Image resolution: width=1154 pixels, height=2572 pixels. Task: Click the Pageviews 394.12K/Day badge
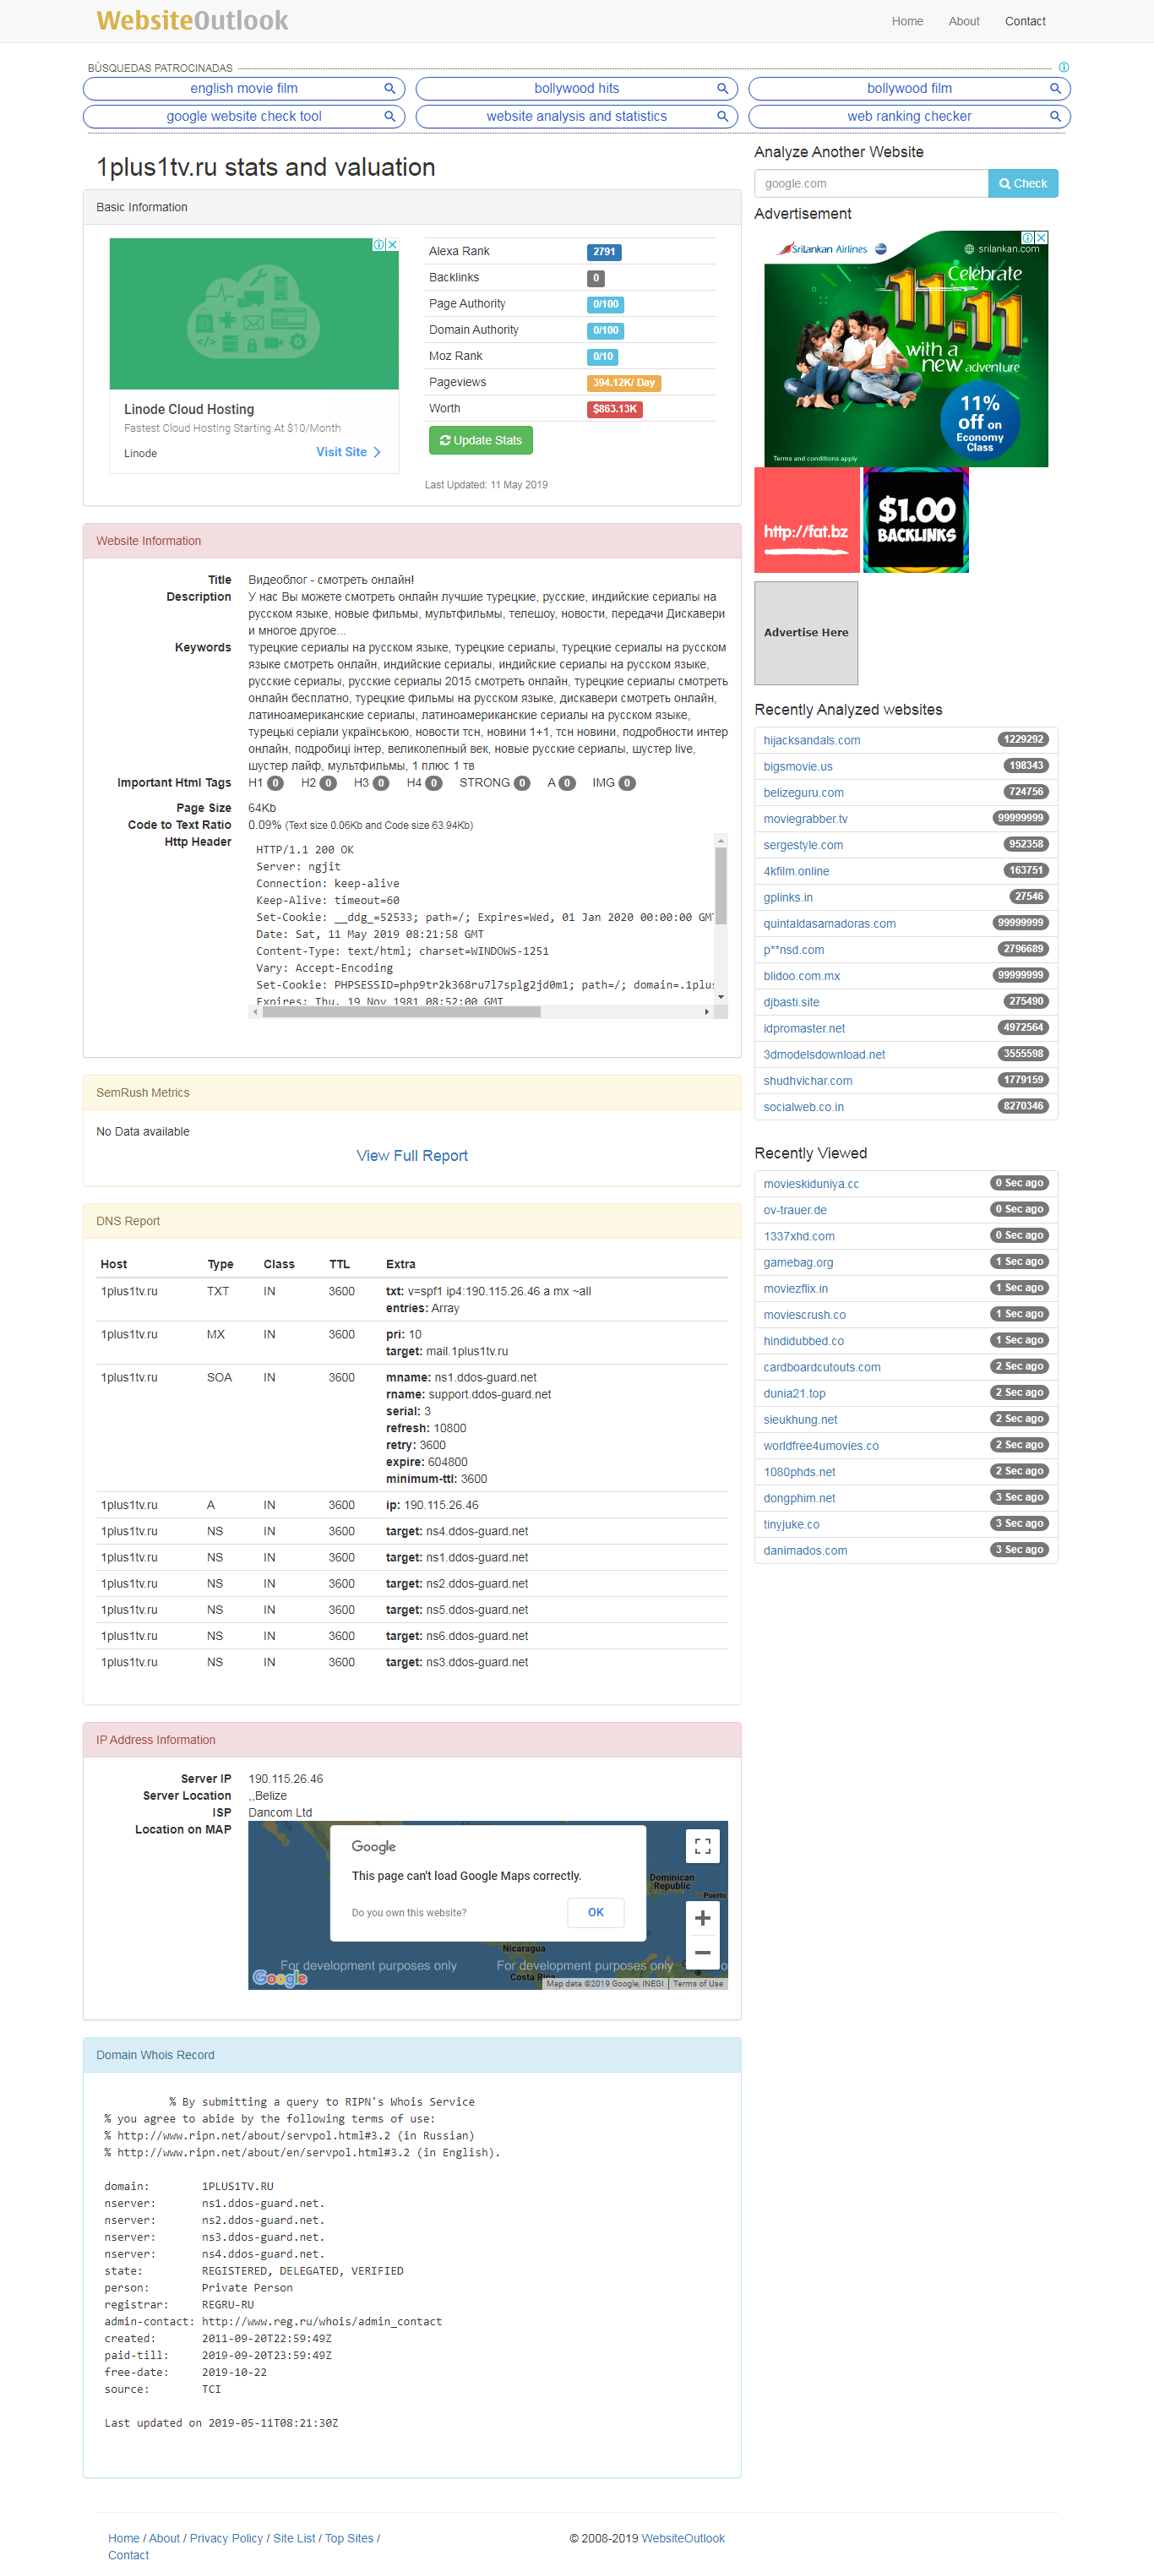(x=623, y=383)
